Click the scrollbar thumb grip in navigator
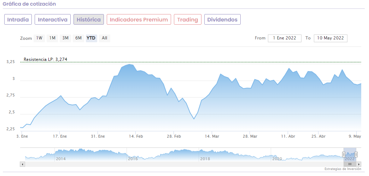Image resolution: width=369 pixels, height=176 pixels. click(x=350, y=164)
